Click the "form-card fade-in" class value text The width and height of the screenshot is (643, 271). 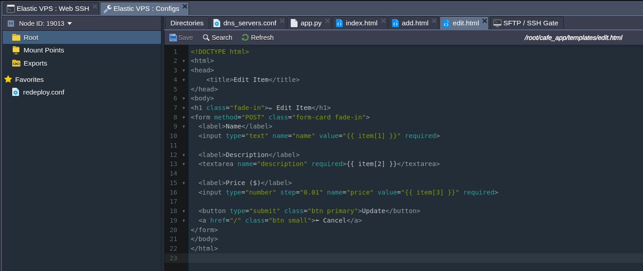329,117
